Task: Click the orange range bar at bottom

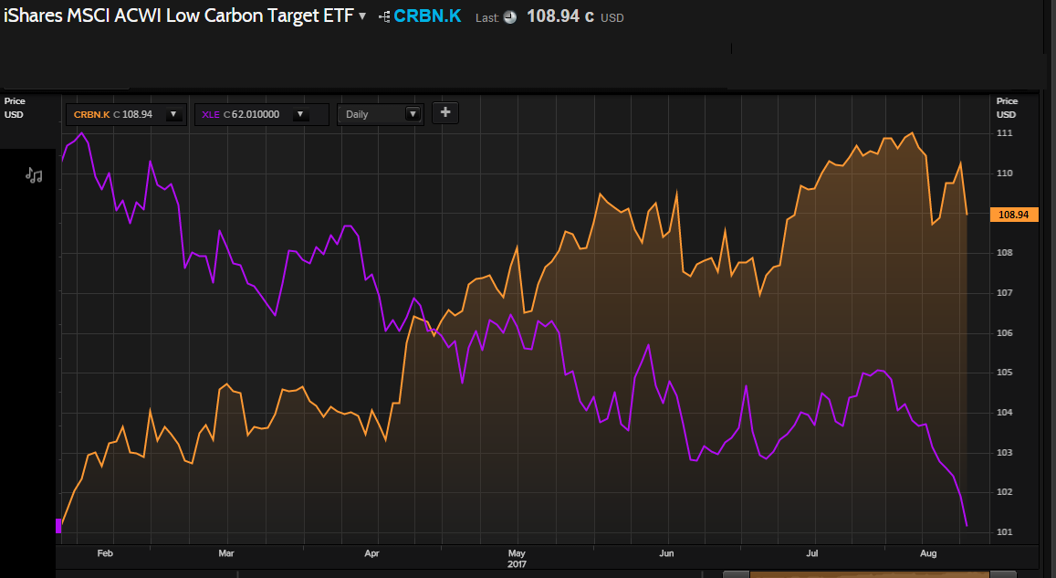Action: click(870, 574)
